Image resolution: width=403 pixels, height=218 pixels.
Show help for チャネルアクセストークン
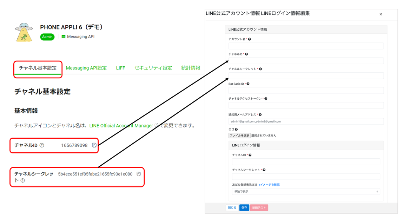pyautogui.click(x=266, y=99)
